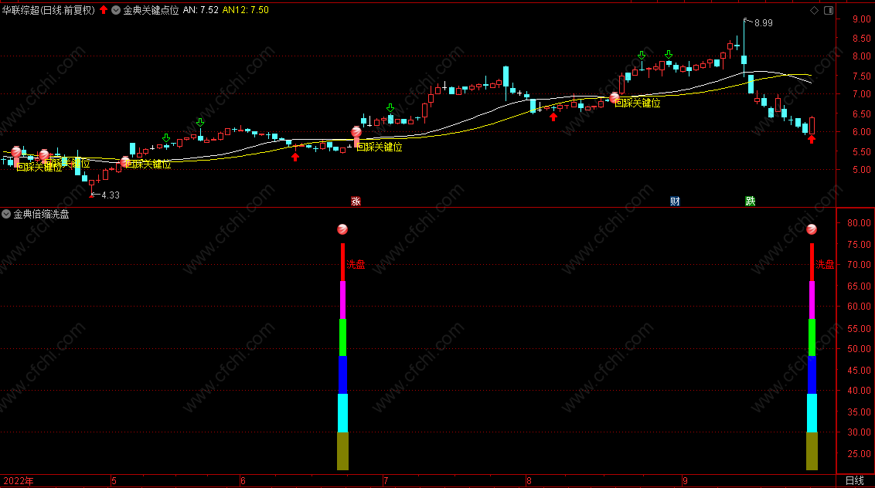
Task: Click the red up arrow under September's last candle
Action: 812,140
